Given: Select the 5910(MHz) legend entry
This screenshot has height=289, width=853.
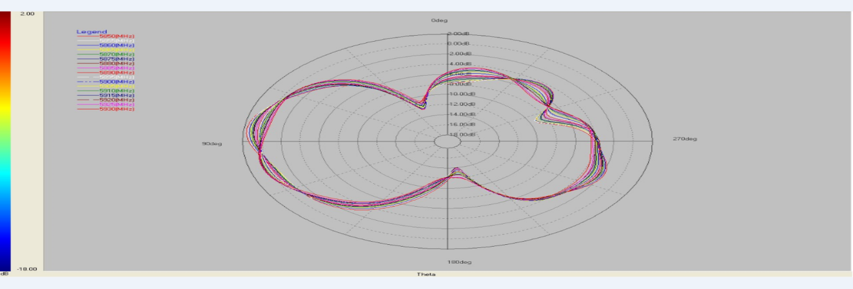Looking at the screenshot, I should (105, 91).
